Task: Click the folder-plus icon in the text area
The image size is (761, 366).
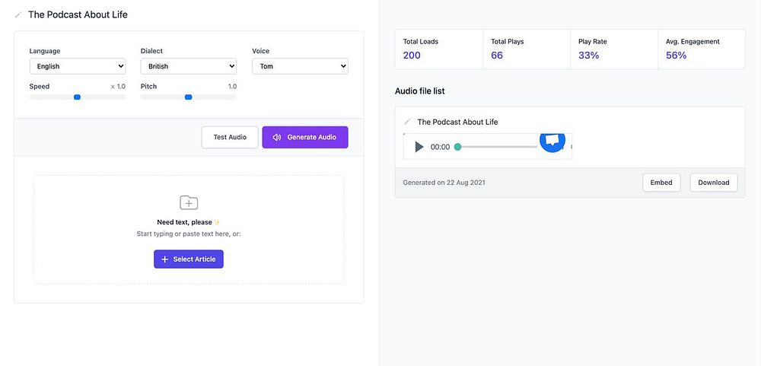Action: click(189, 202)
